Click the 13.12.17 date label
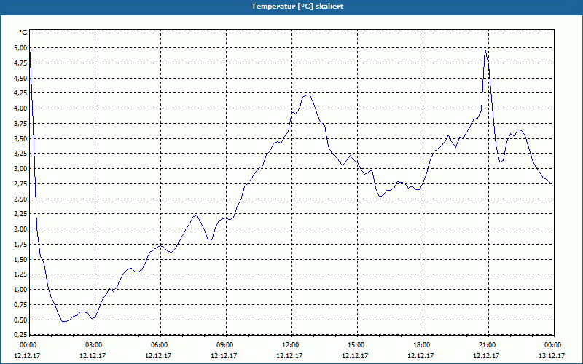This screenshot has height=364, width=583. [552, 356]
